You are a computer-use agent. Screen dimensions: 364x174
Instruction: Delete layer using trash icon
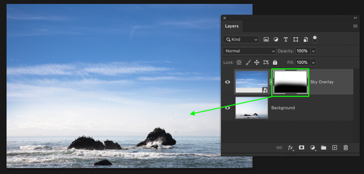tap(346, 147)
